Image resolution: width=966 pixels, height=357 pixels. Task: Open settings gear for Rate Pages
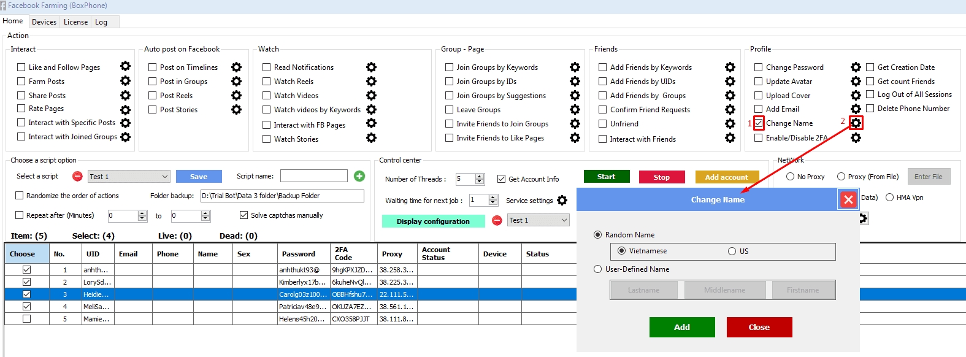125,110
